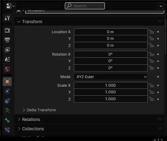
Task: Toggle the lock for Scale X
Action: coord(151,85)
